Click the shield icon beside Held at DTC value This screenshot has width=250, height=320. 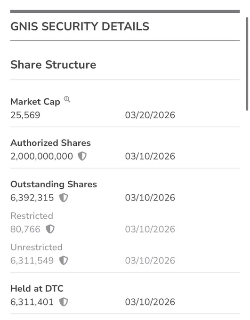(64, 302)
